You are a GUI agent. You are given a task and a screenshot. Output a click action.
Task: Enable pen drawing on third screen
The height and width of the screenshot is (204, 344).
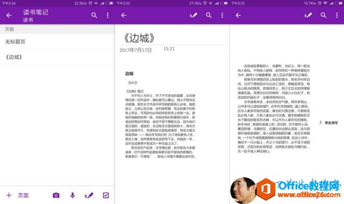[308, 15]
